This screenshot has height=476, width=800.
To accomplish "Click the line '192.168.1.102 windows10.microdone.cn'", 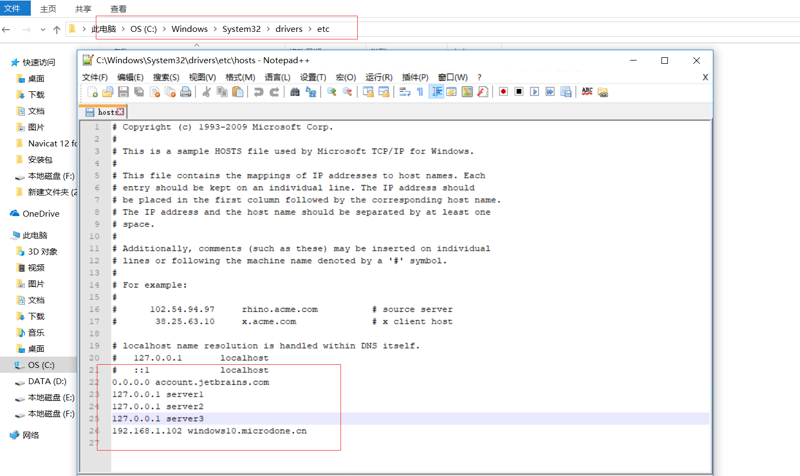I will tap(209, 431).
